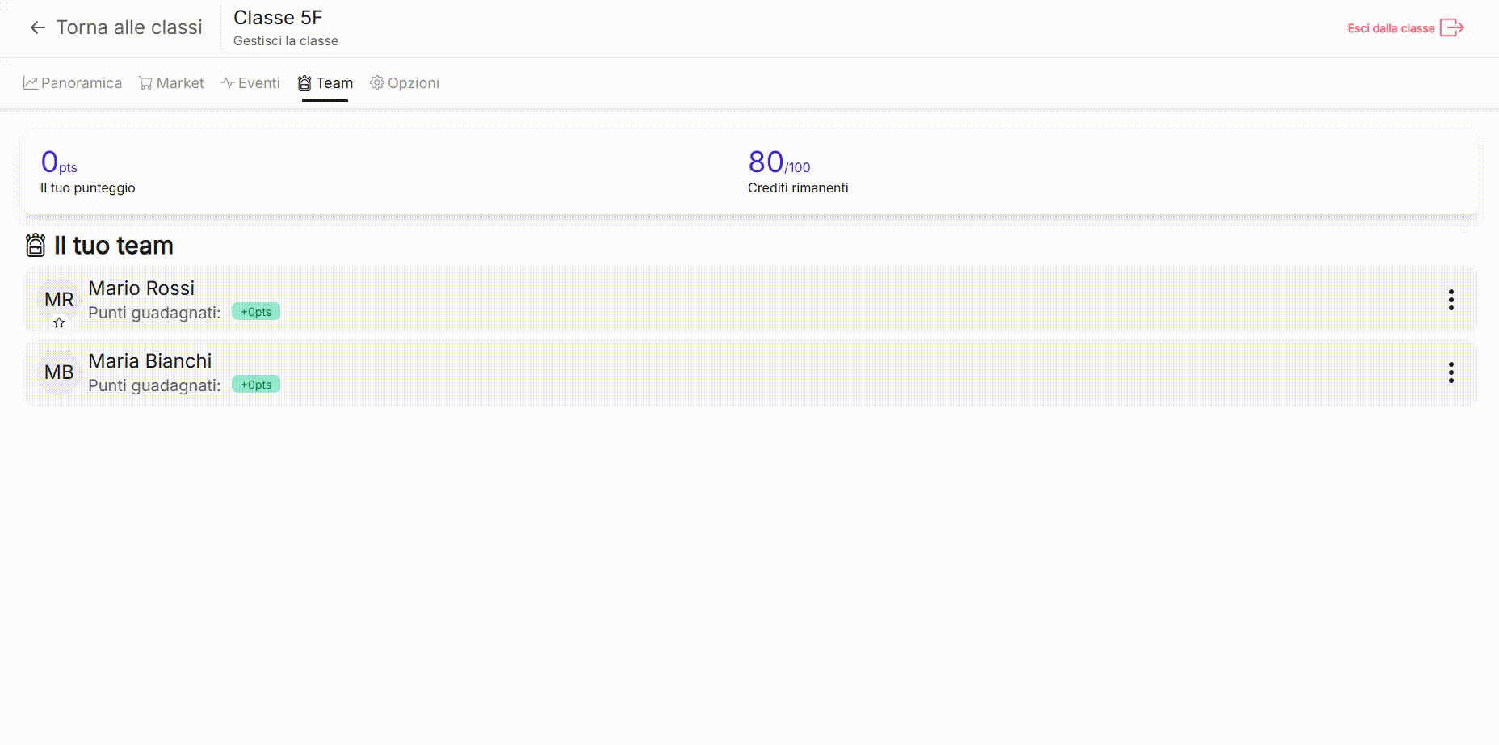Click the MB avatar for Maria Bianchi
1499x745 pixels.
click(59, 372)
